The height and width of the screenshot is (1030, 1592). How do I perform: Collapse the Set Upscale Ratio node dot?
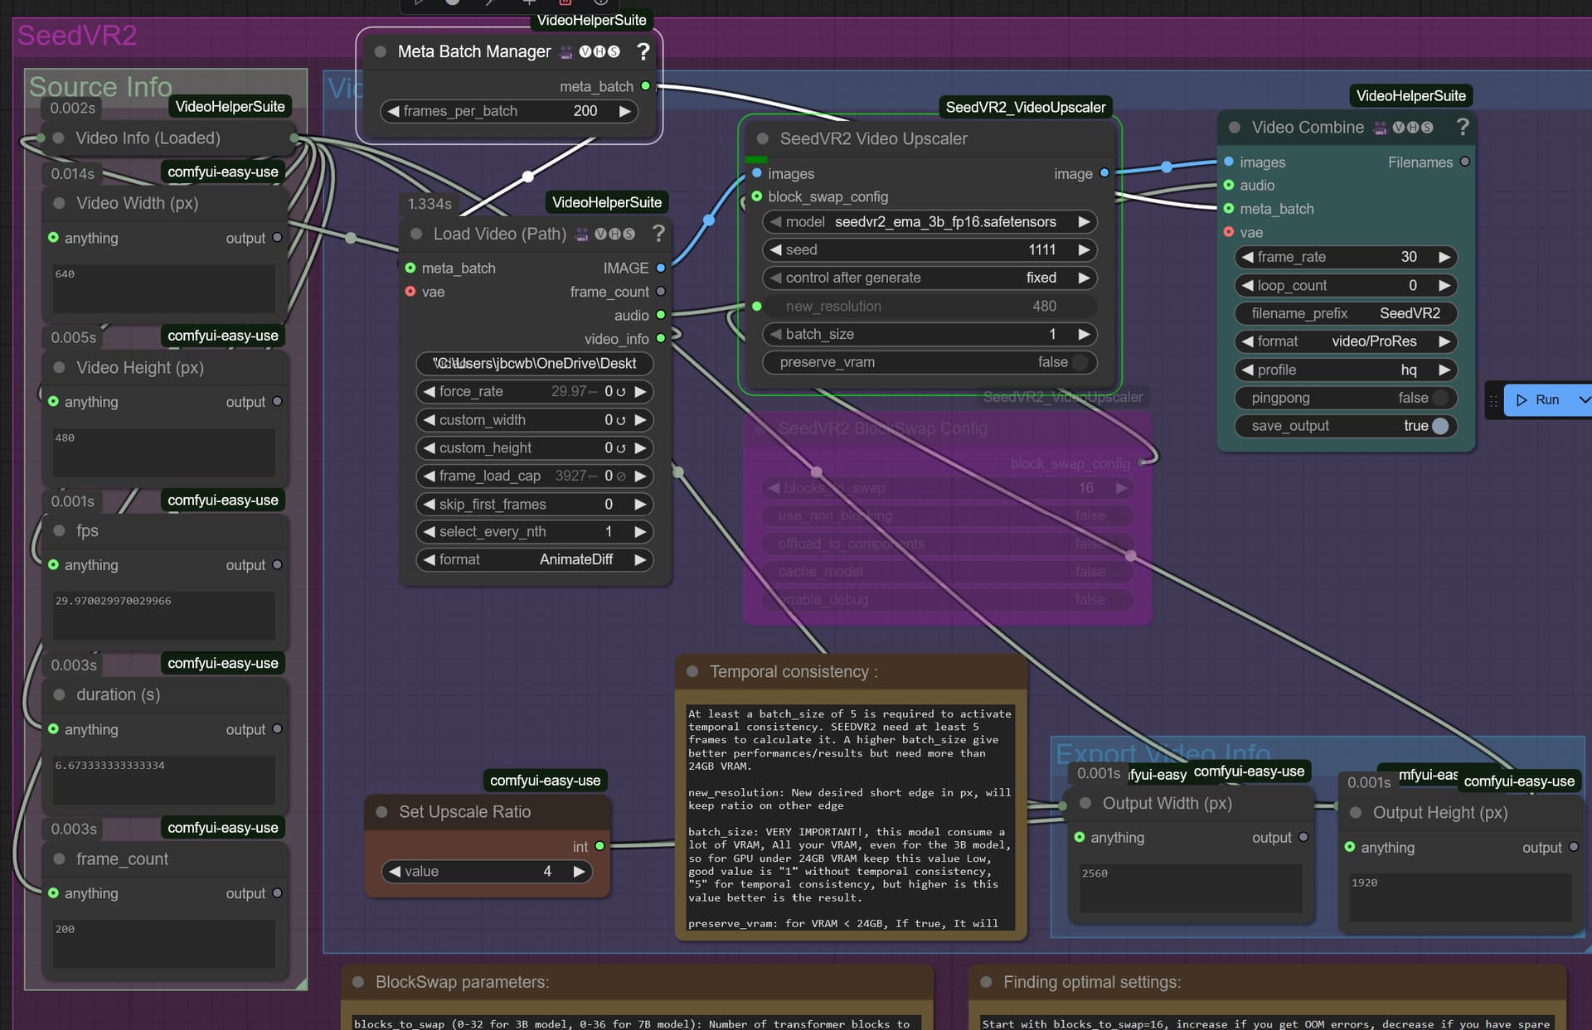coord(382,812)
